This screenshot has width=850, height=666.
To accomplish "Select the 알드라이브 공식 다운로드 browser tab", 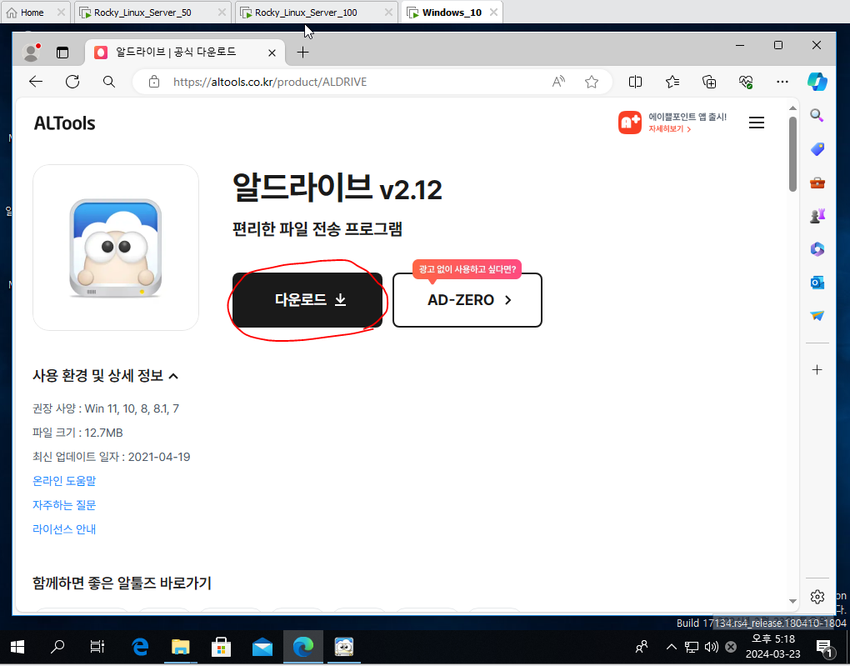I will pyautogui.click(x=184, y=53).
